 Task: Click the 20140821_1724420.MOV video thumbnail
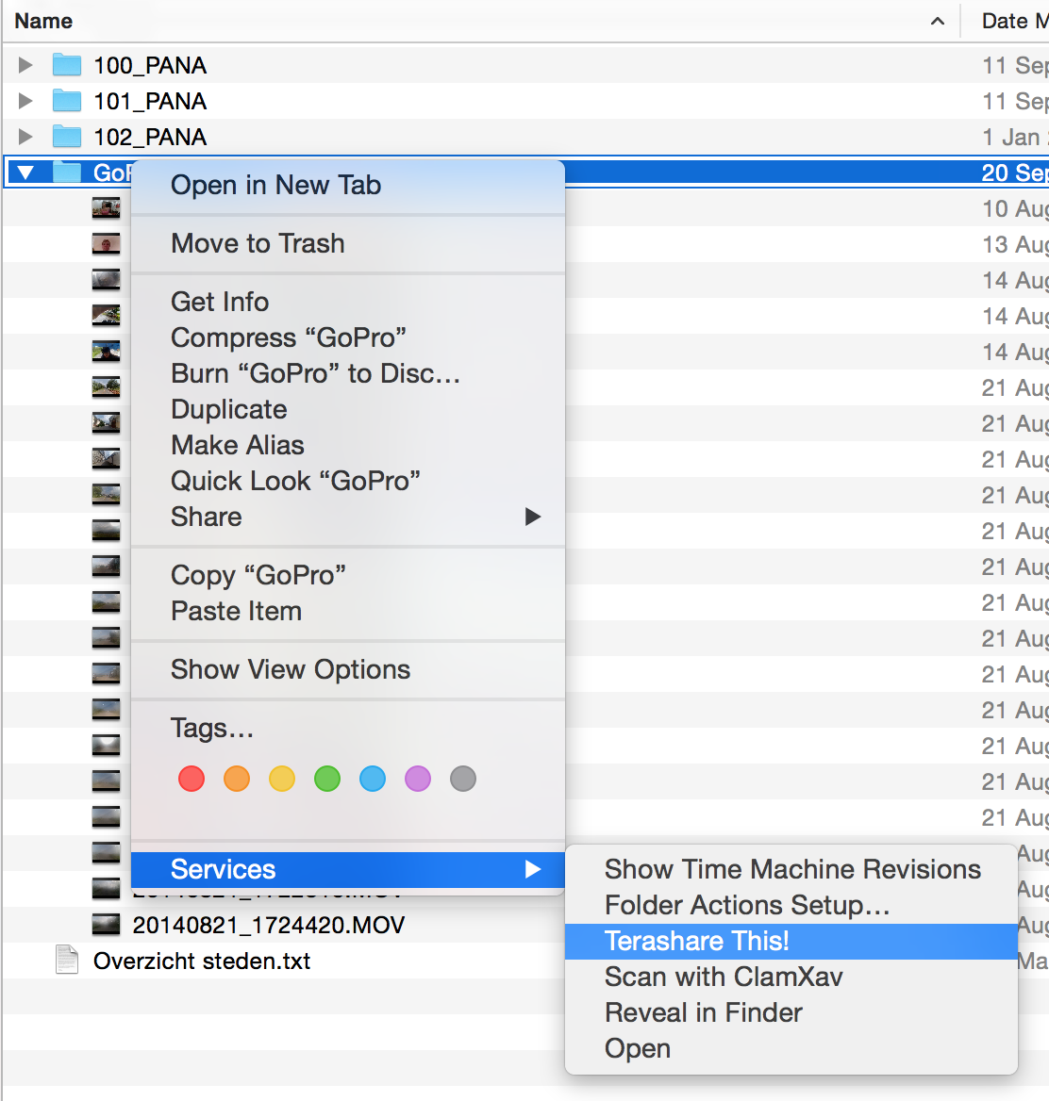click(106, 925)
